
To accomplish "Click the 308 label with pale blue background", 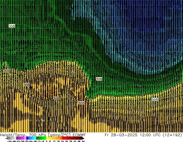I will tap(155, 100).
